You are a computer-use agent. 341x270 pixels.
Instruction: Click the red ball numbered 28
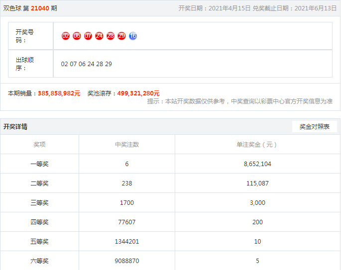pos(111,36)
